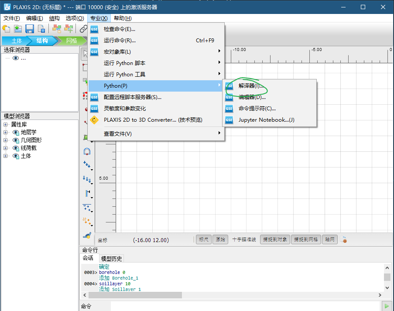Expand the 地层学 tree node

[x=5, y=133]
